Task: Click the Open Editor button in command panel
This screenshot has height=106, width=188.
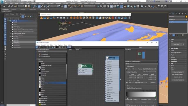Action: pos(176,44)
